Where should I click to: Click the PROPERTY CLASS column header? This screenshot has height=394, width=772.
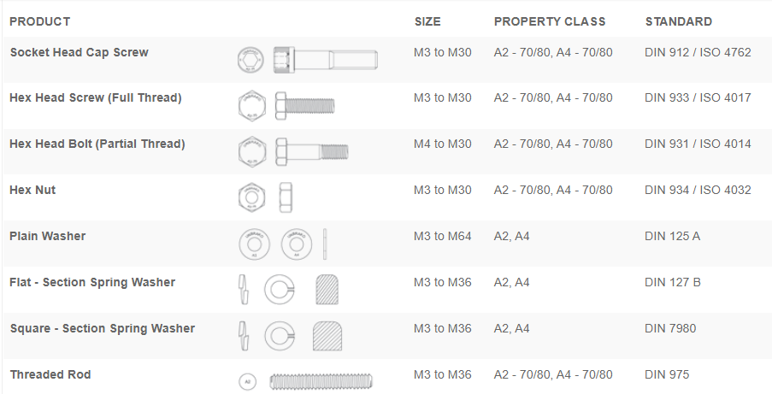549,21
